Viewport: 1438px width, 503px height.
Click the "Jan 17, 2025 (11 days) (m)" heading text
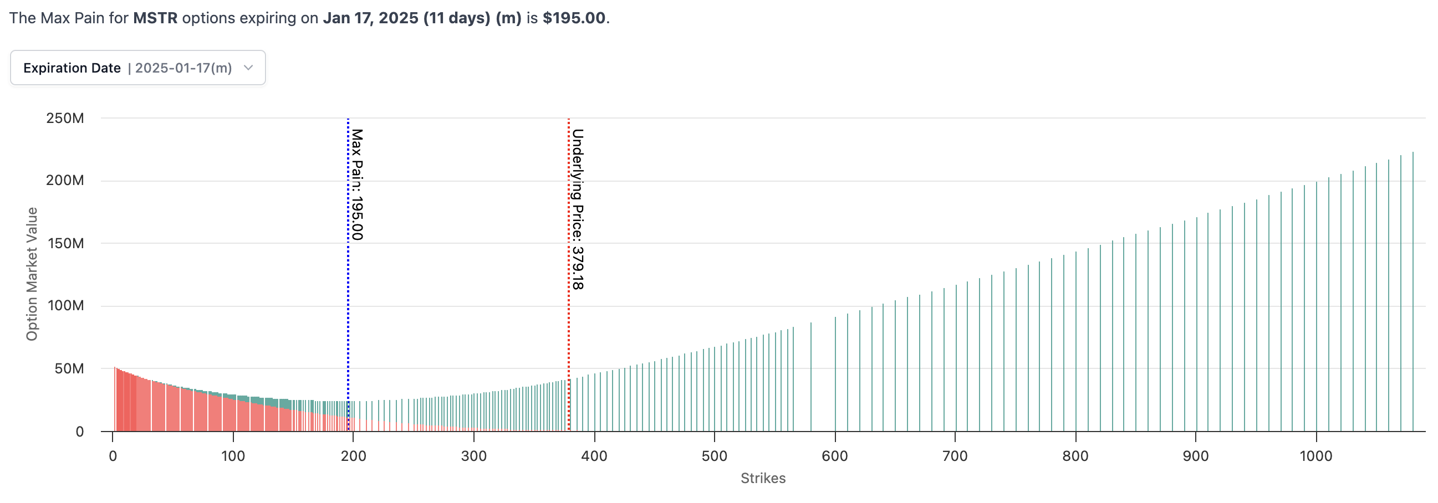pyautogui.click(x=422, y=18)
